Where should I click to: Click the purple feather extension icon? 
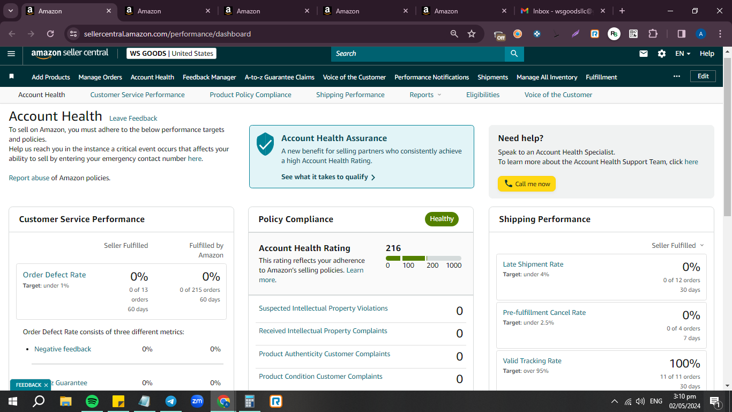[x=576, y=34]
